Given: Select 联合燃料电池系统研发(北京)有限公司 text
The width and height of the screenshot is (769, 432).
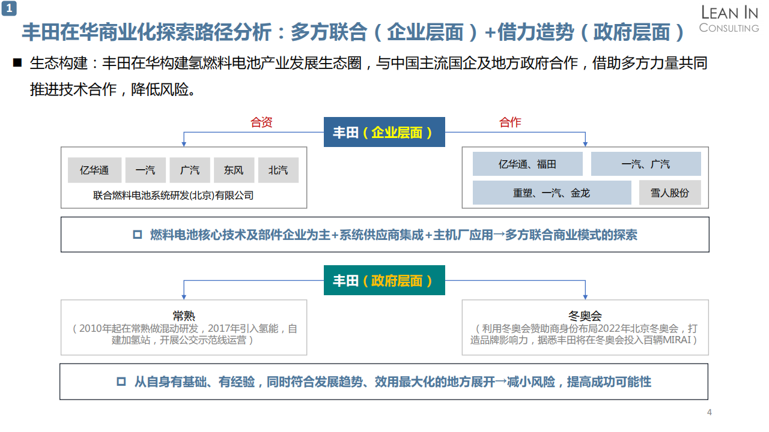Looking at the screenshot, I should coord(174,196).
